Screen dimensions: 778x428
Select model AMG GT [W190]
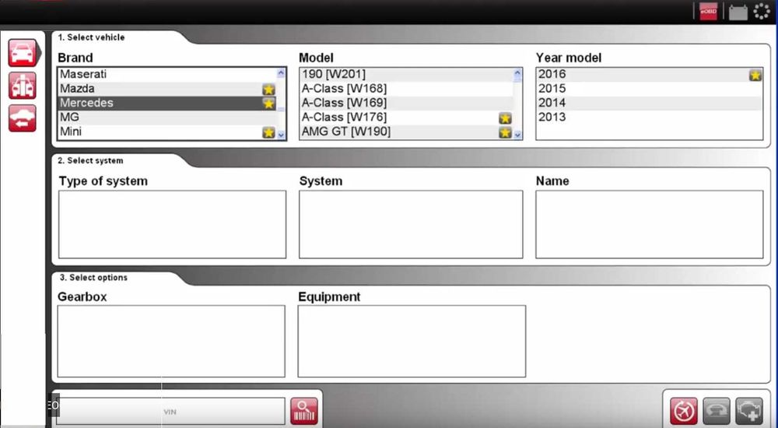tap(406, 132)
